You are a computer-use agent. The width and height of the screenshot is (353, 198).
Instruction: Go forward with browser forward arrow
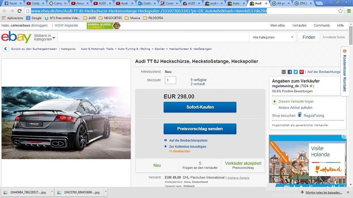(x=12, y=11)
